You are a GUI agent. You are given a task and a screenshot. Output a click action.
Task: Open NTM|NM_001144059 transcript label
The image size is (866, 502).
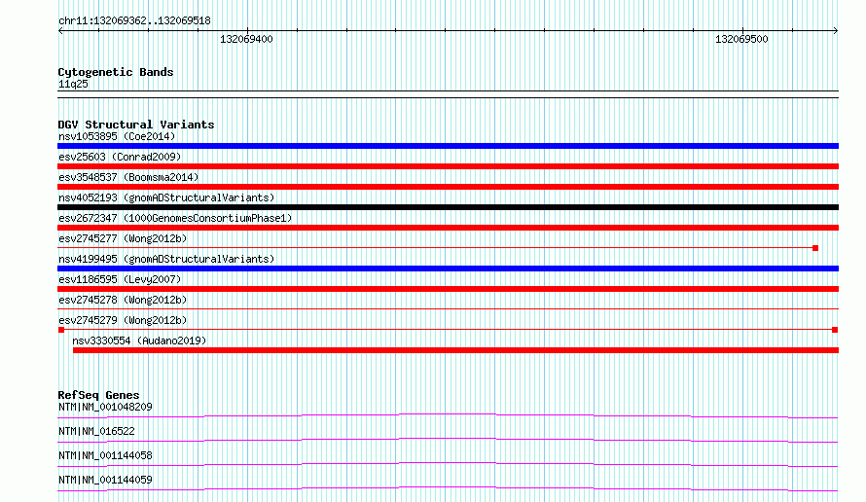pos(105,480)
